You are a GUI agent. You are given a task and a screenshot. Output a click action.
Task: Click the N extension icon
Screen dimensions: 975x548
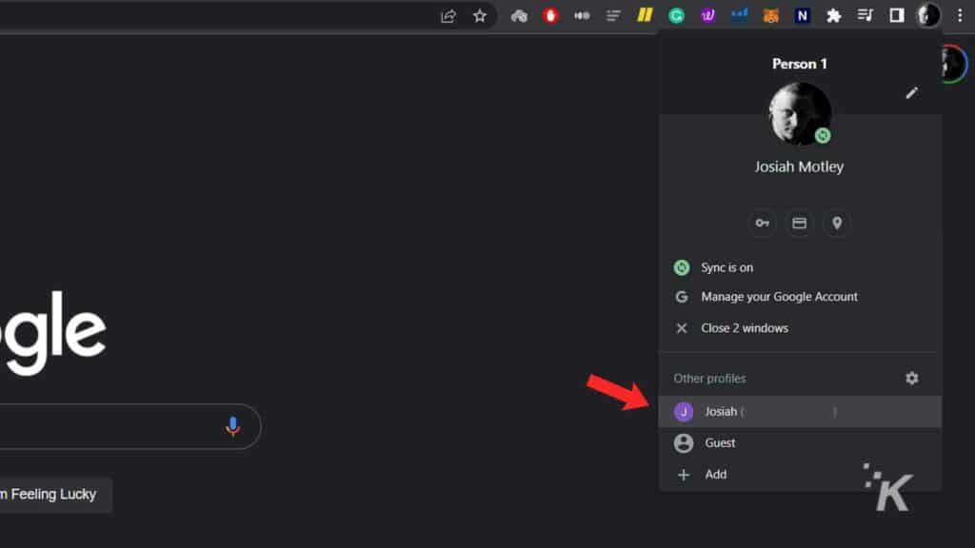[802, 15]
